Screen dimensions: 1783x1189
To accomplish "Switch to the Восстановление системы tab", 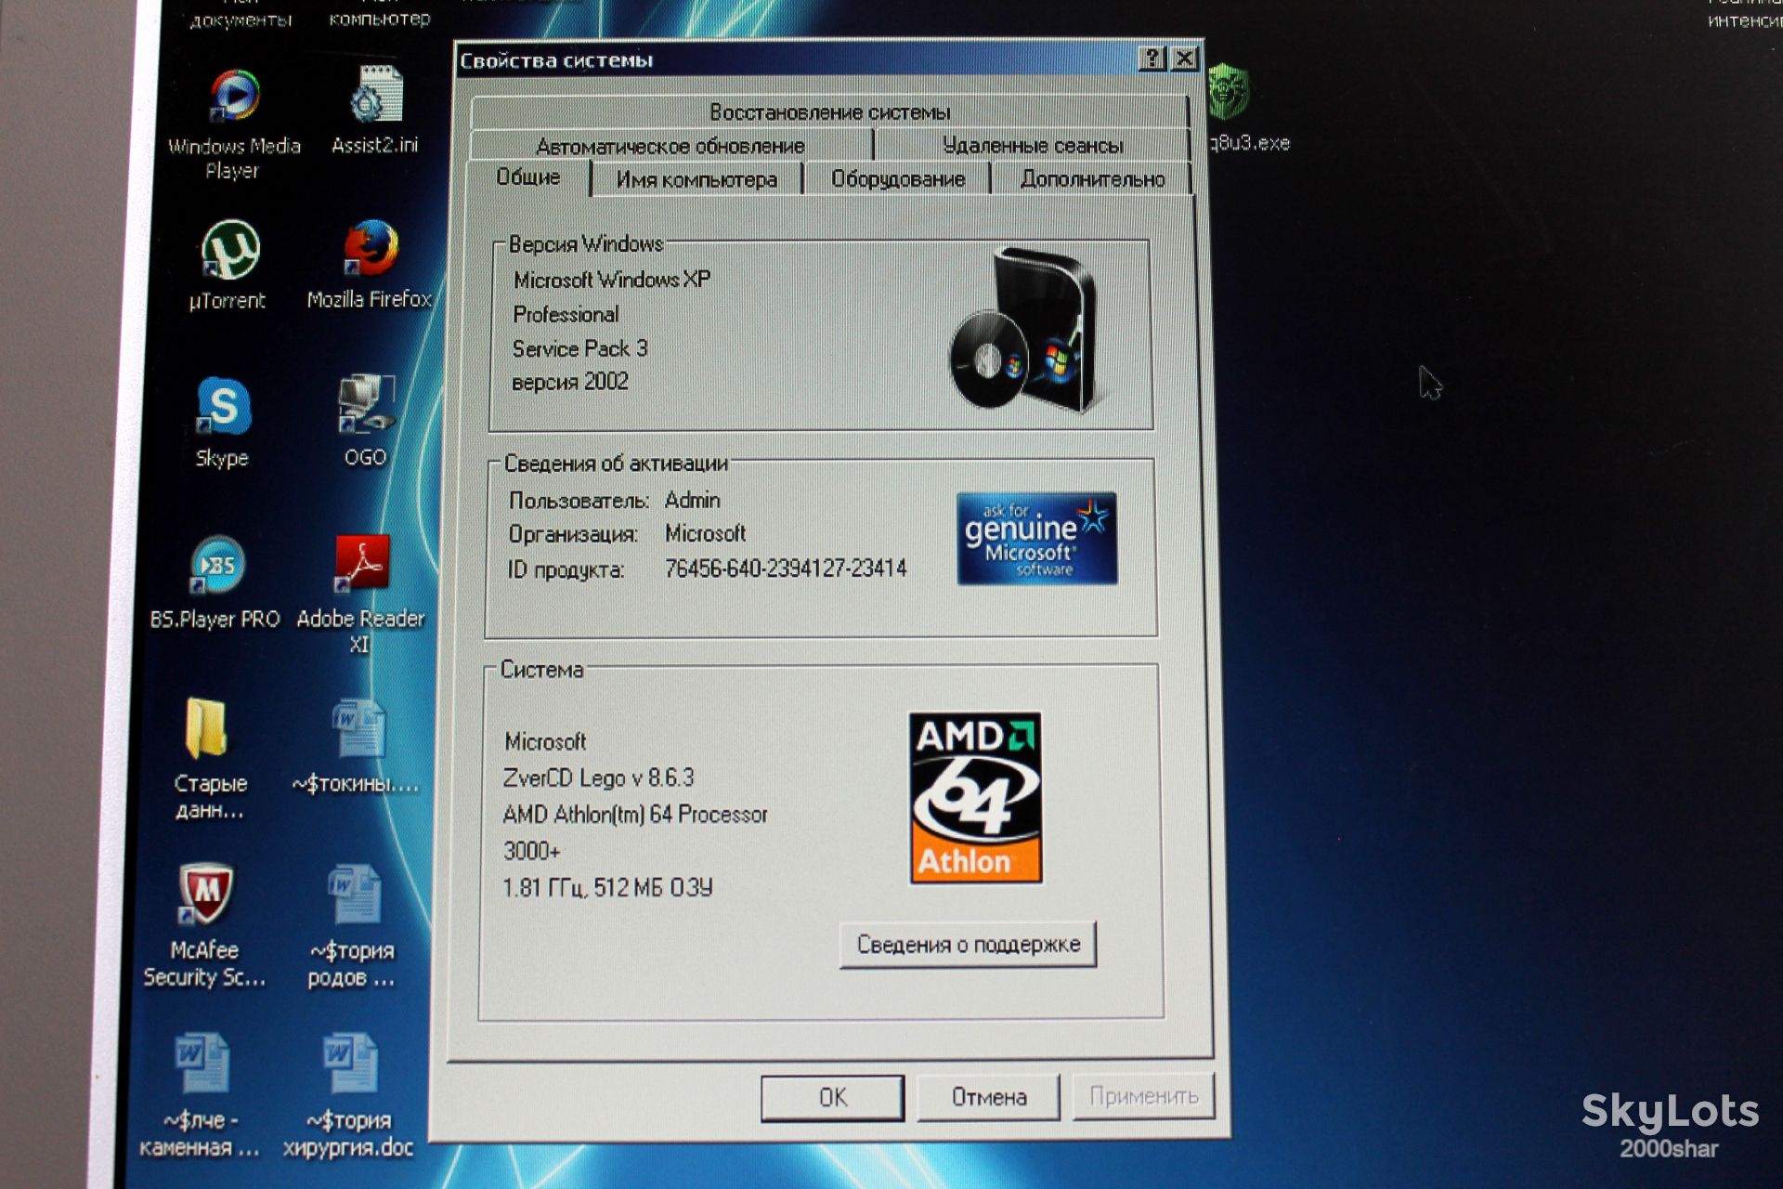I will click(x=829, y=112).
